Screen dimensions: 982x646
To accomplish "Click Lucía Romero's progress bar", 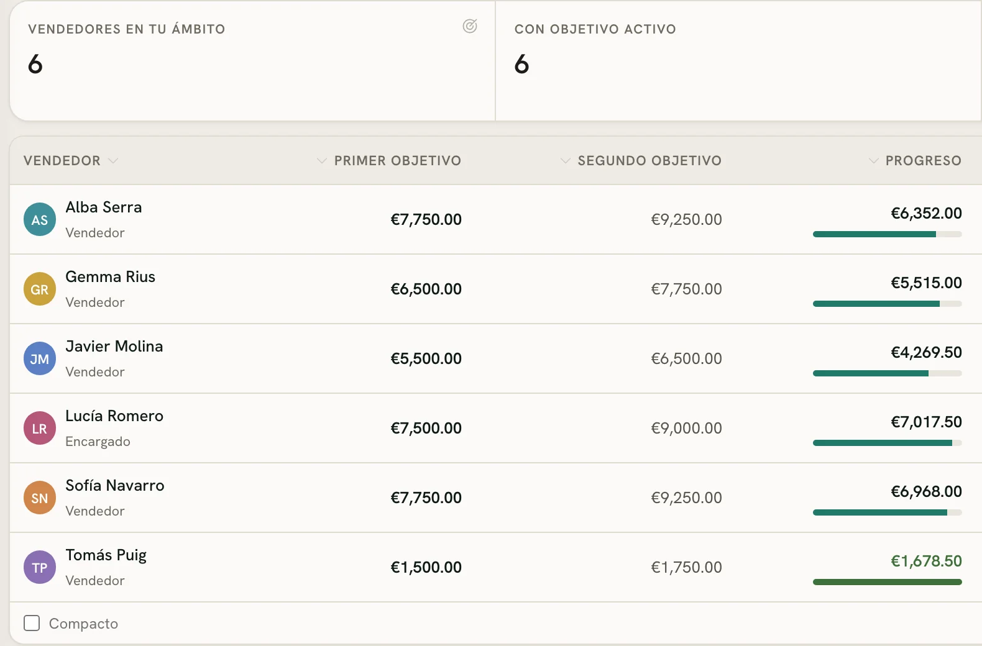I will (888, 443).
